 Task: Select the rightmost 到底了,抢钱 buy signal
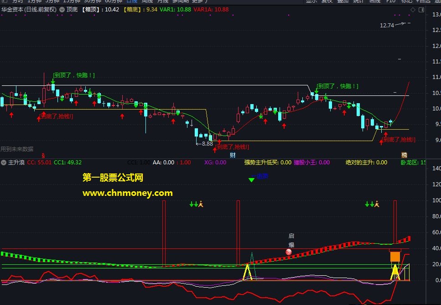pyautogui.click(x=399, y=139)
